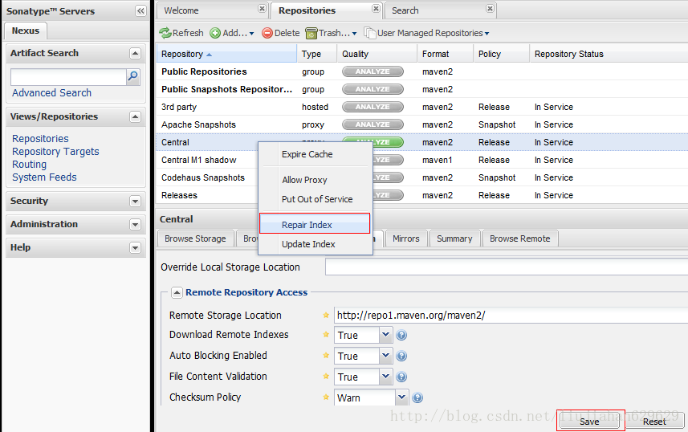Click Override Local Storage Location field
This screenshot has width=688, height=432.
(507, 267)
